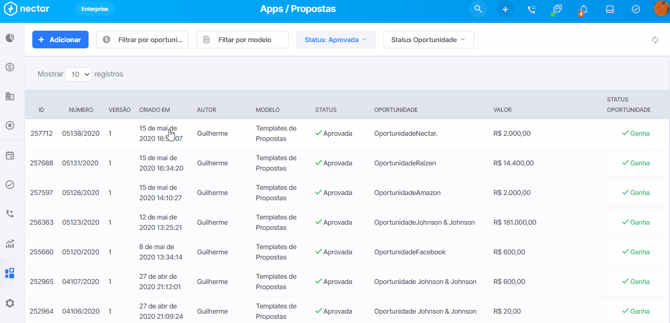Expand the Status Oportunidade dropdown
Viewport: 670px width, 323px height.
[x=429, y=40]
